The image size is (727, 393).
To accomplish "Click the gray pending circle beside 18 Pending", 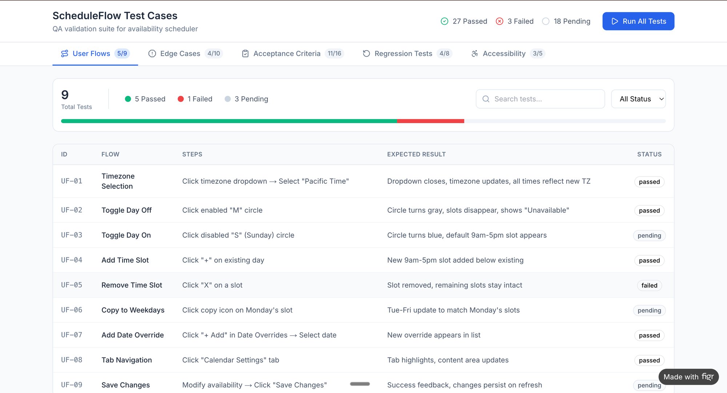I will click(x=546, y=21).
